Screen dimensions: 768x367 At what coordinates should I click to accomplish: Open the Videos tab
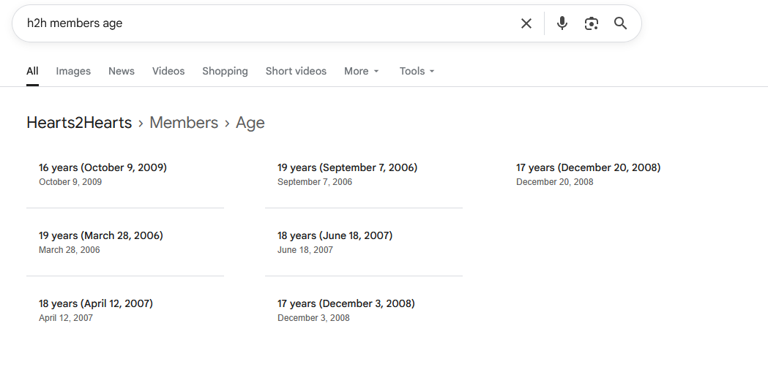(x=168, y=72)
